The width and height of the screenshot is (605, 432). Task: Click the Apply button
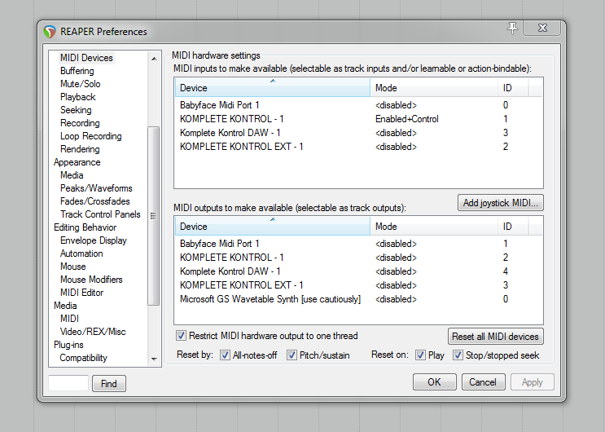533,382
